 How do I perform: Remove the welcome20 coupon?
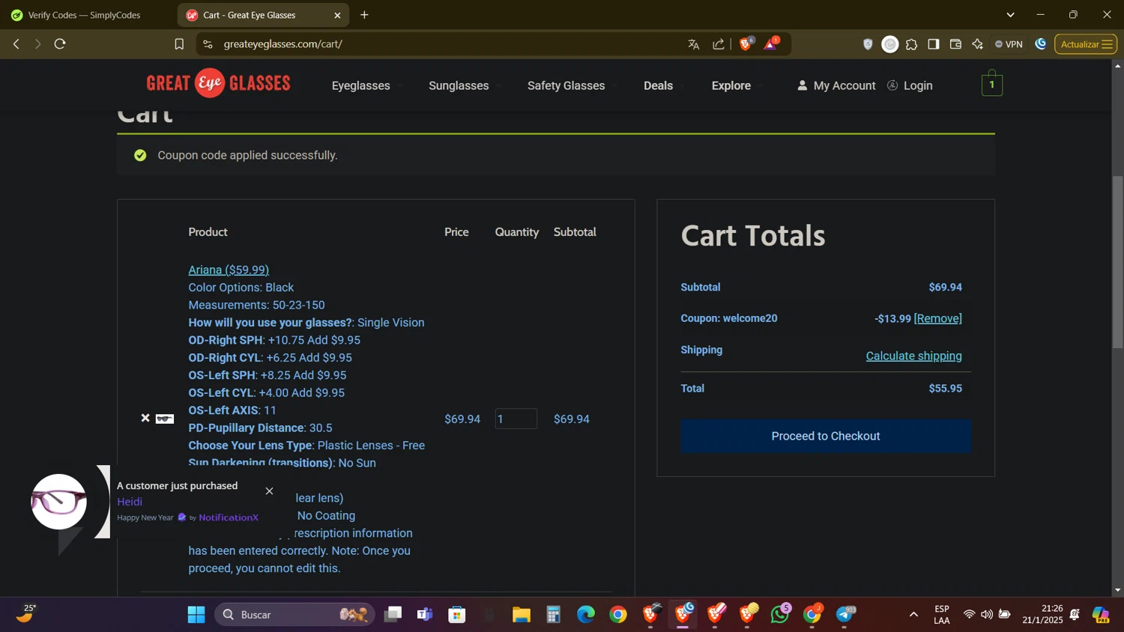pos(937,318)
